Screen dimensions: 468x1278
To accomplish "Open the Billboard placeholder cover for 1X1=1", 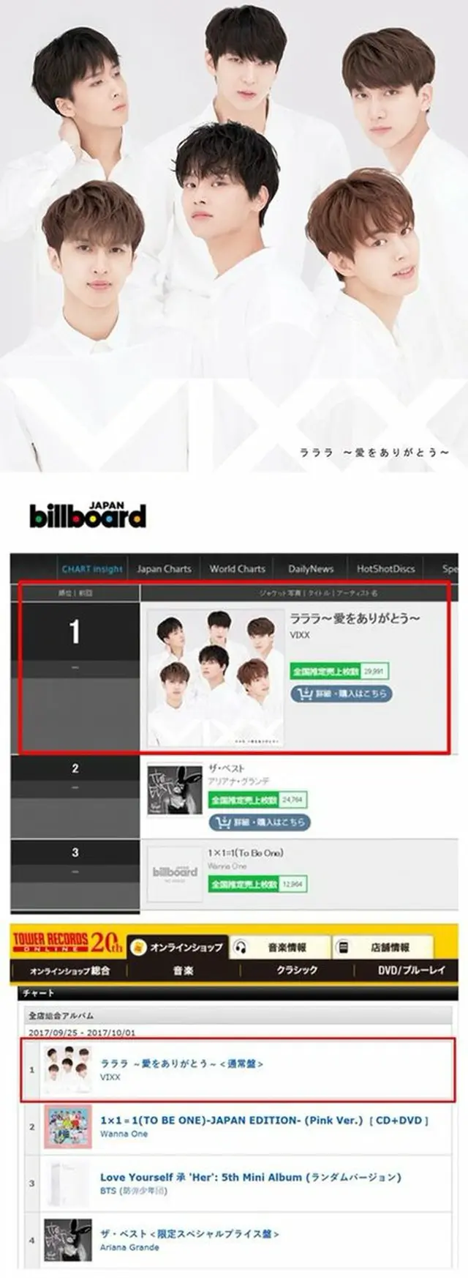I will click(x=175, y=874).
